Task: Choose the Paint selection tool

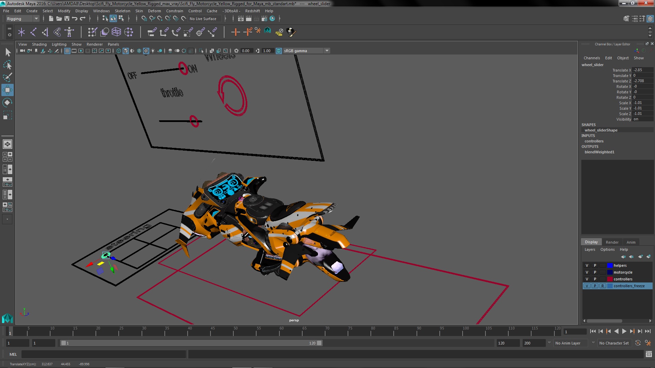Action: 8,77
